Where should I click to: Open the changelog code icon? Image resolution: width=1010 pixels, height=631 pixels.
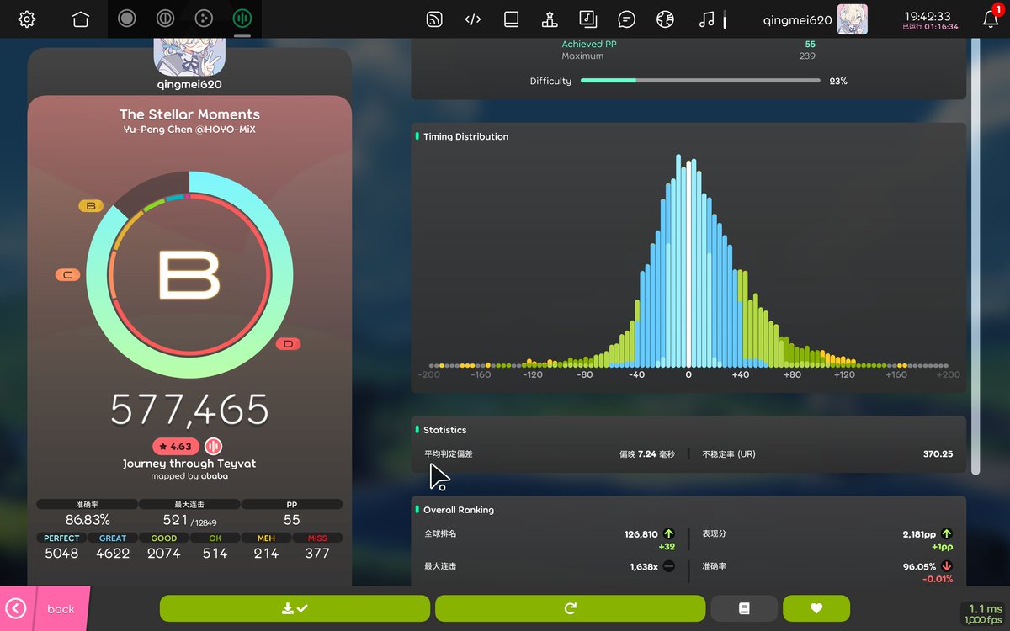tap(473, 19)
